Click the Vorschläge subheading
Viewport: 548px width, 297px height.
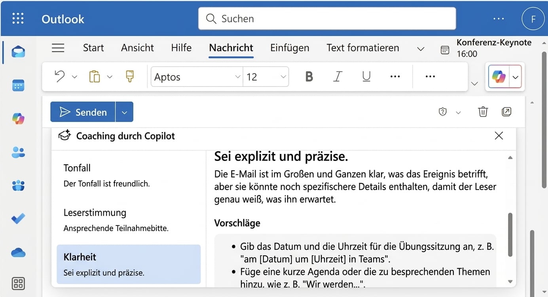point(237,223)
